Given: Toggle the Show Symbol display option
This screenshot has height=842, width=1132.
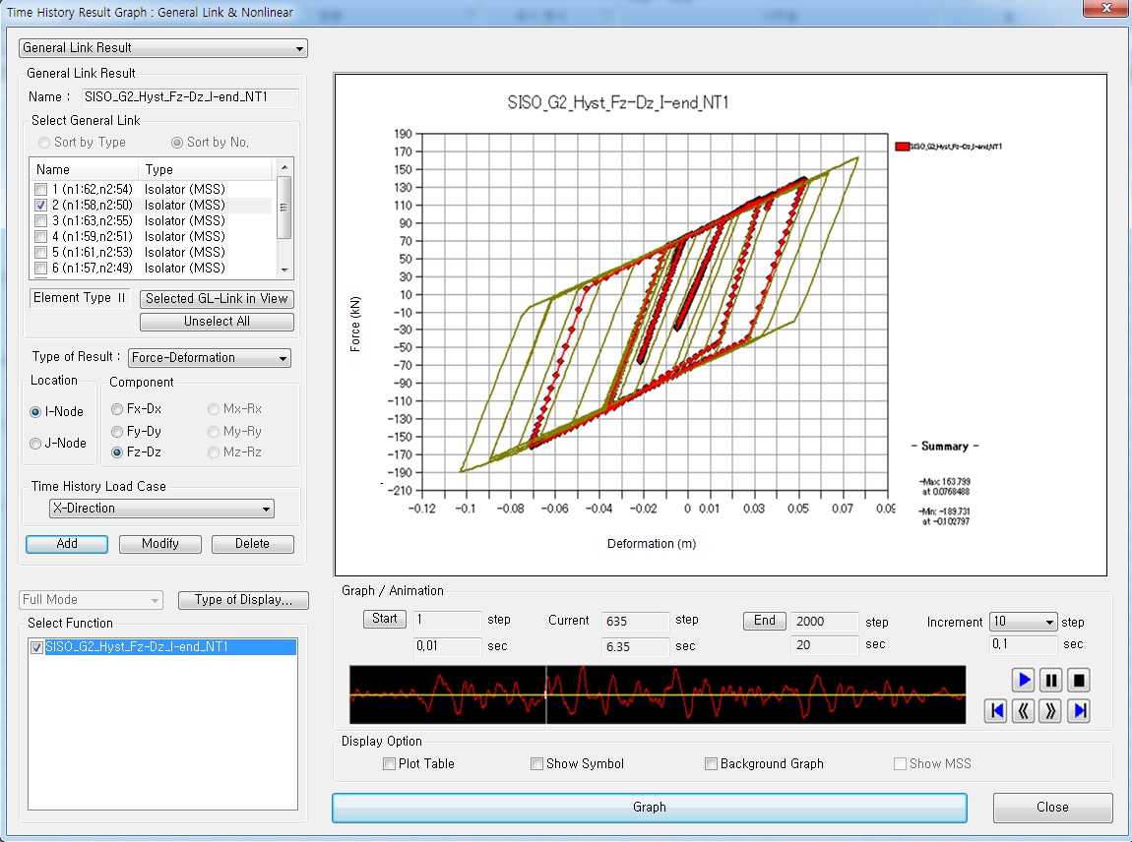Looking at the screenshot, I should [x=537, y=763].
